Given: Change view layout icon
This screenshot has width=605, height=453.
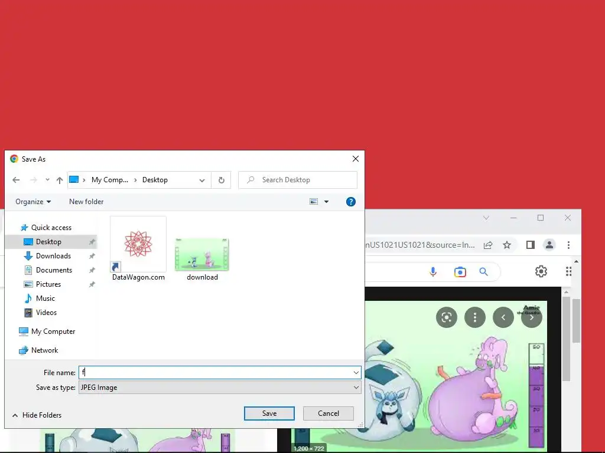Looking at the screenshot, I should pos(314,202).
